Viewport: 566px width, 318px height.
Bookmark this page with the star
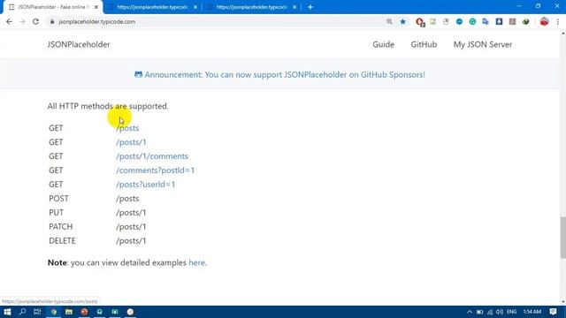403,21
